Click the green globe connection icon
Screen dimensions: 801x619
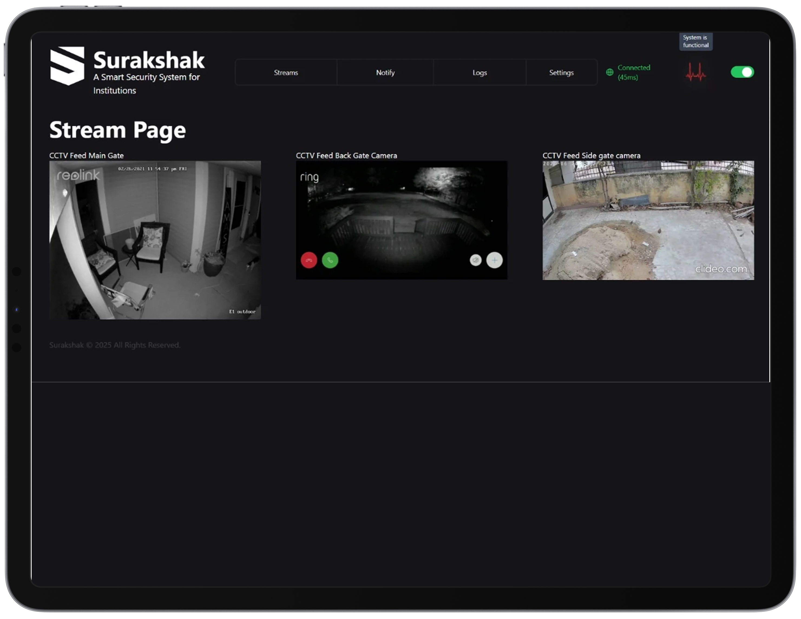(610, 72)
